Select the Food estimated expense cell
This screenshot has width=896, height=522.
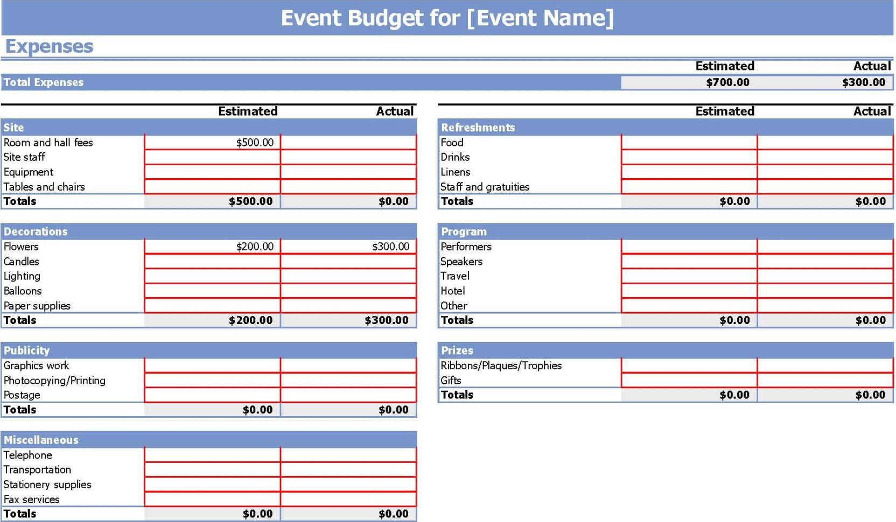click(689, 143)
